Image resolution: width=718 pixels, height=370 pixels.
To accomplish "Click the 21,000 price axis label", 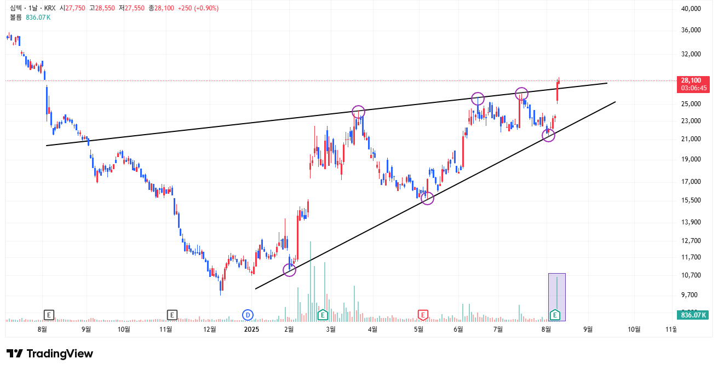I will [x=691, y=139].
